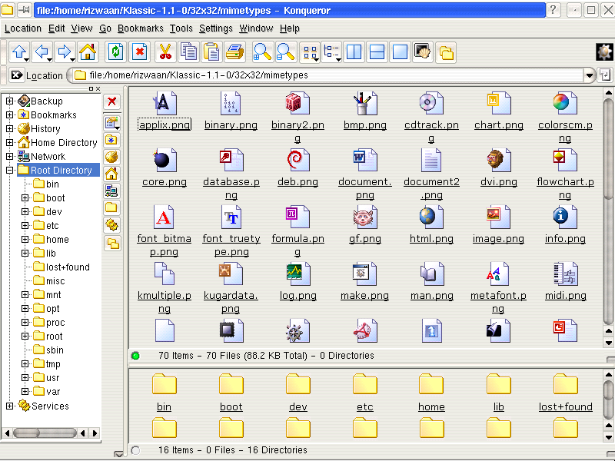Open the View menu

(x=81, y=28)
